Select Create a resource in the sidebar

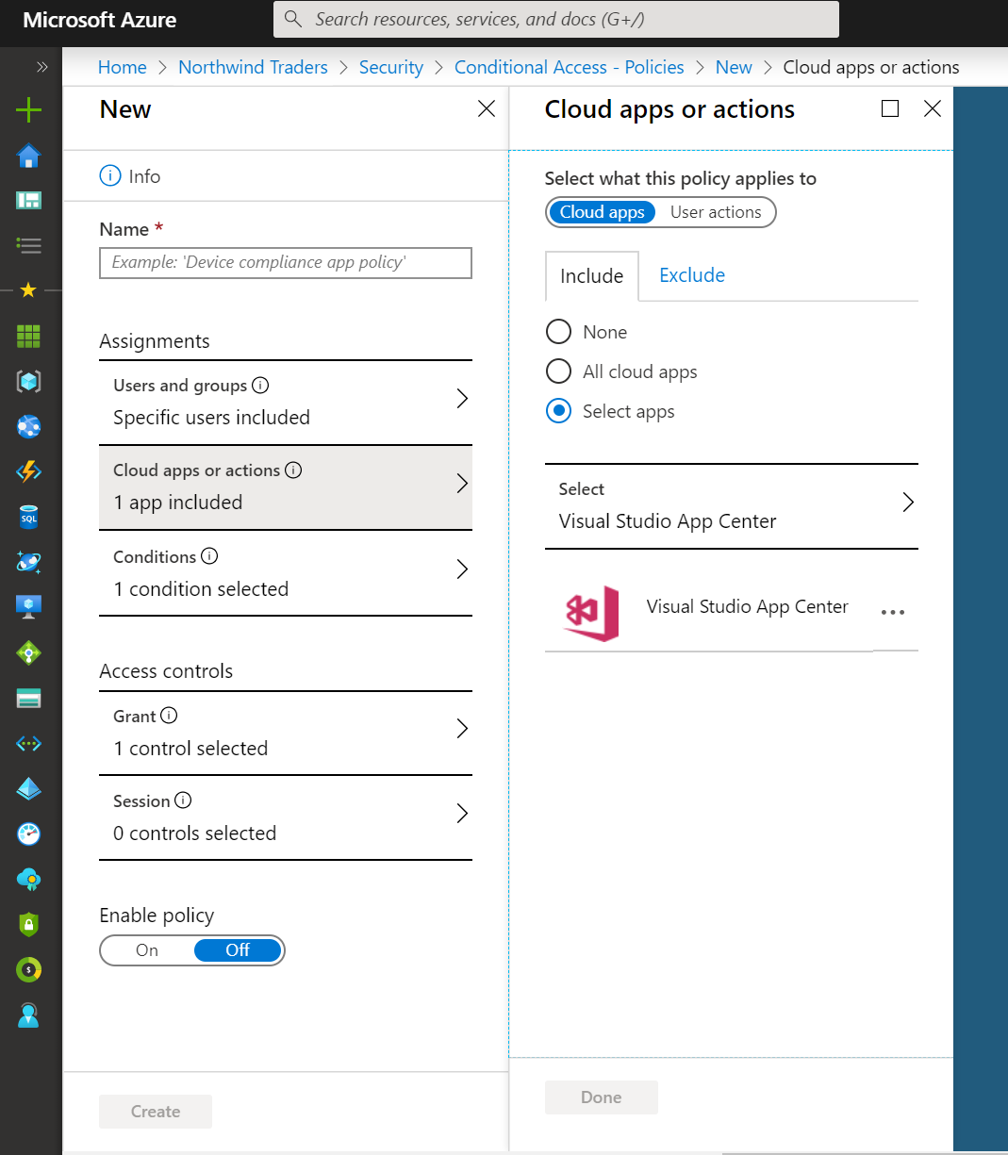(28, 109)
